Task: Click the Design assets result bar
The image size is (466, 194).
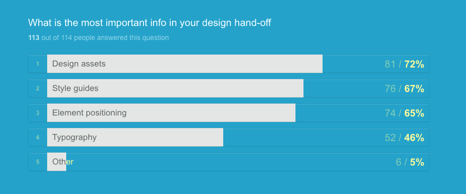Action: click(185, 63)
